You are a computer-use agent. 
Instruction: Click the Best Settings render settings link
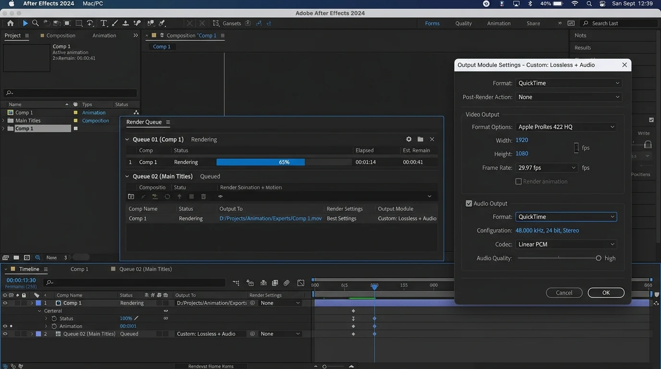(342, 218)
